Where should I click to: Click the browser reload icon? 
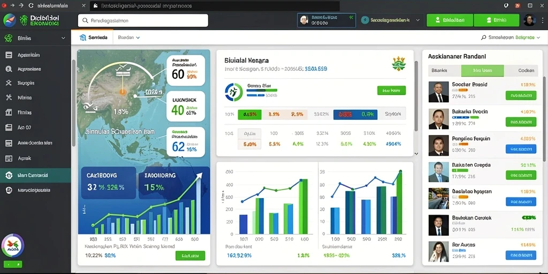[31, 5]
